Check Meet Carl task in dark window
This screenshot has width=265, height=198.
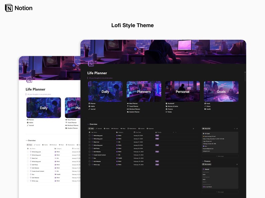pos(89,142)
